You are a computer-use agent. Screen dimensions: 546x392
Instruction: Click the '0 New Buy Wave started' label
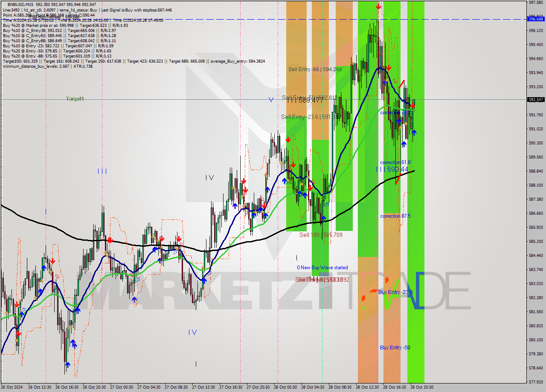322,268
